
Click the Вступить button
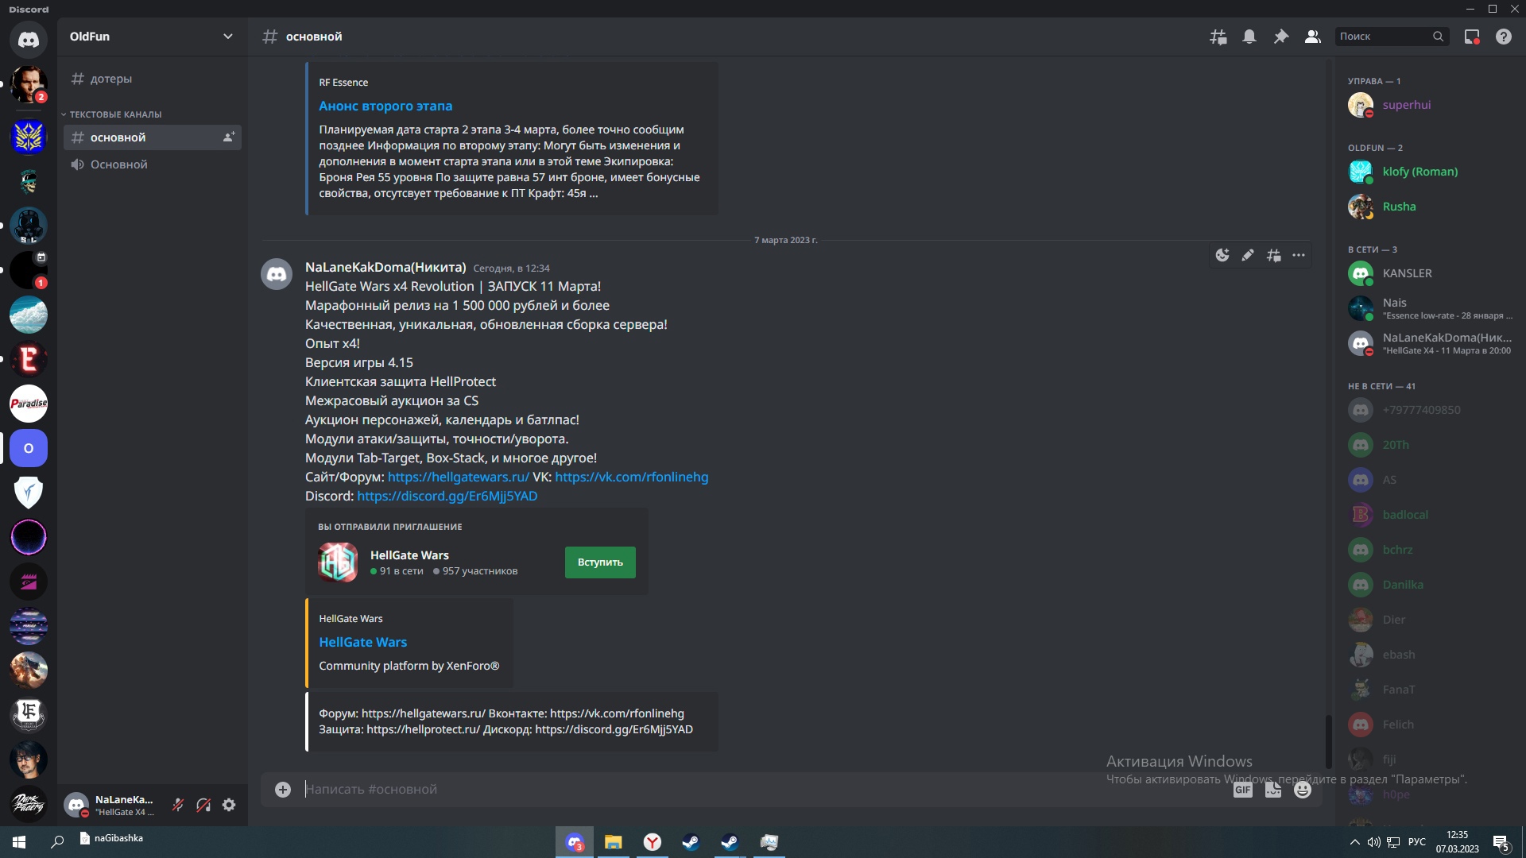(x=600, y=562)
